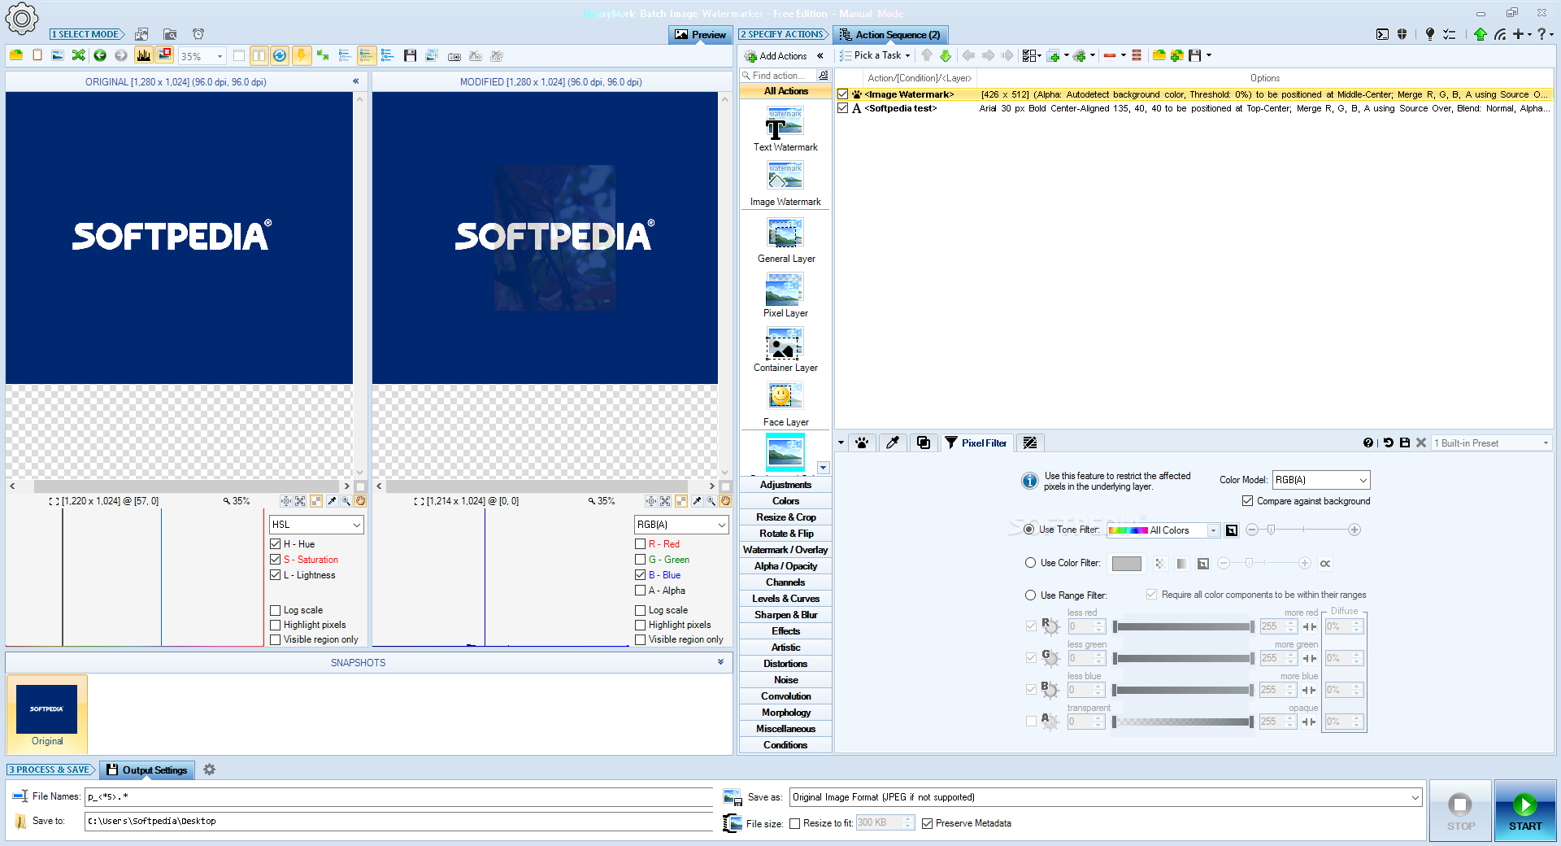This screenshot has width=1561, height=846.
Task: Go to previous image with green back arrow
Action: click(100, 55)
